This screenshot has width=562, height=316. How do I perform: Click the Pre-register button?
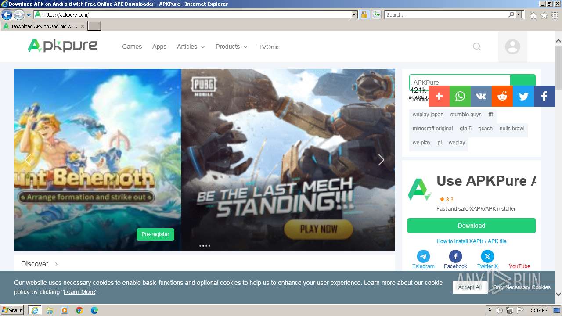155,234
